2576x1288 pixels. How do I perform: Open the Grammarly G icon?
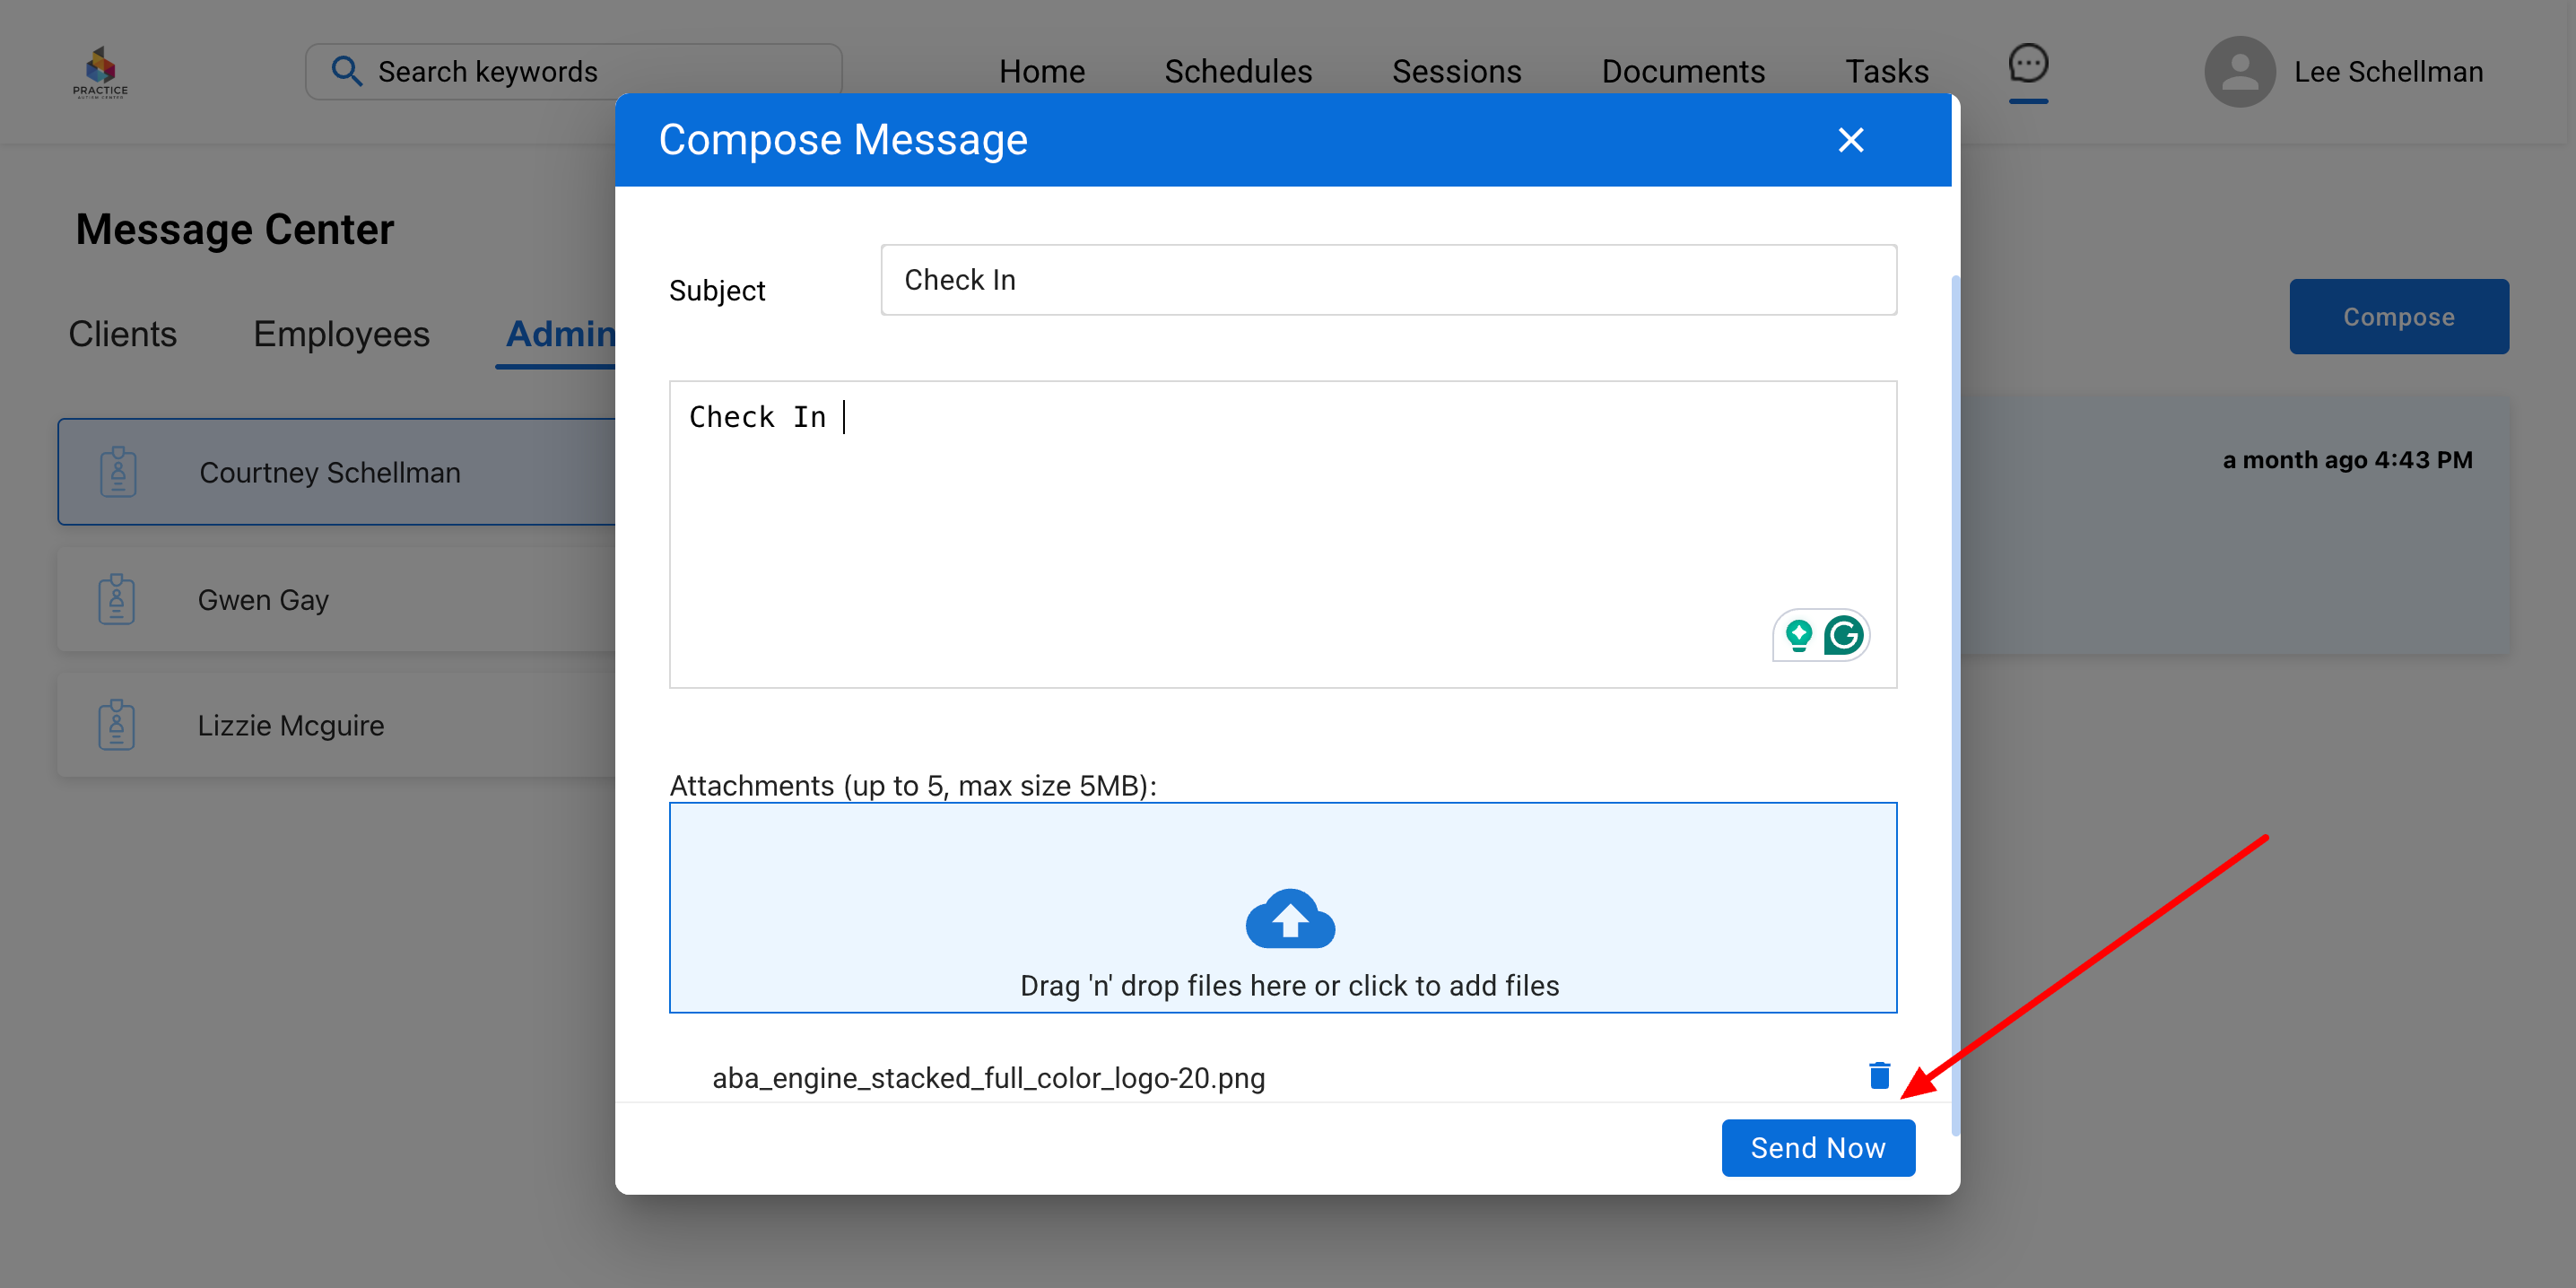(x=1843, y=635)
